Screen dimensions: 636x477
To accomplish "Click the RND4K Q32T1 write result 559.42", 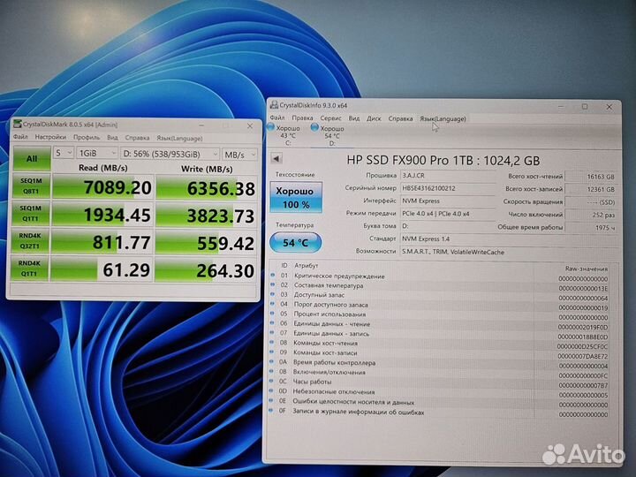I will (x=205, y=243).
